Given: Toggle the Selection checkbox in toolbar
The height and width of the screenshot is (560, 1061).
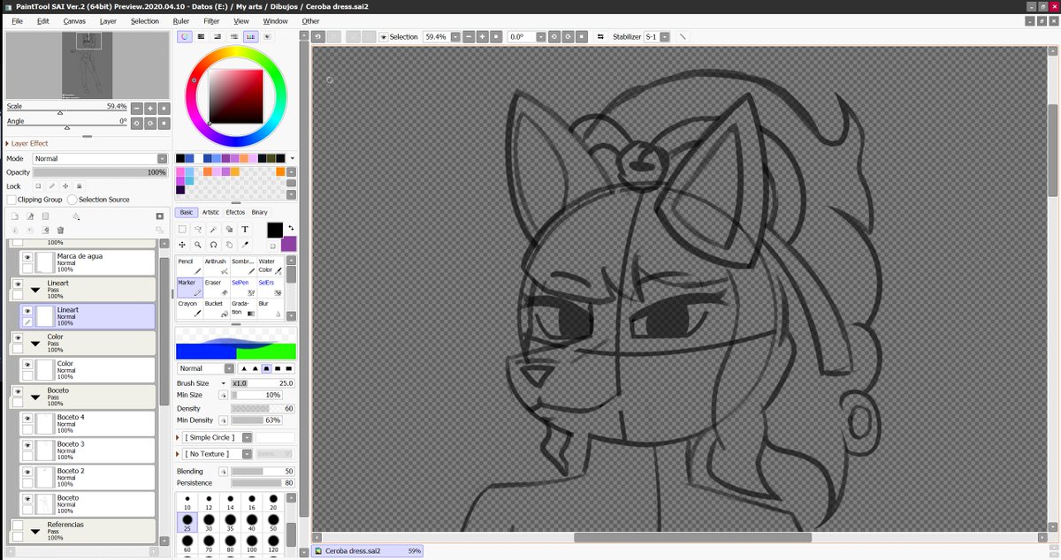Looking at the screenshot, I should pyautogui.click(x=384, y=37).
